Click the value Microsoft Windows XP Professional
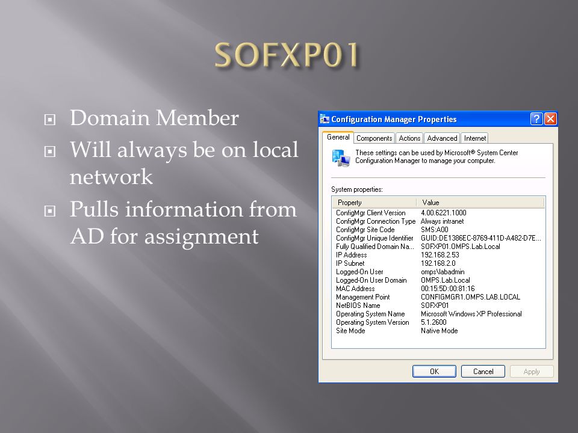 coord(471,314)
